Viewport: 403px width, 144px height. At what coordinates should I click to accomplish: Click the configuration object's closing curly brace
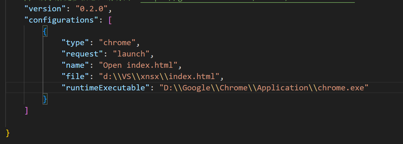point(45,99)
